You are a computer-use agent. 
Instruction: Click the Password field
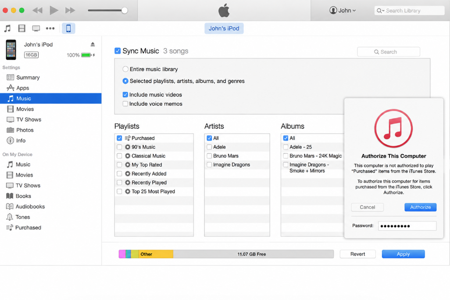click(407, 226)
